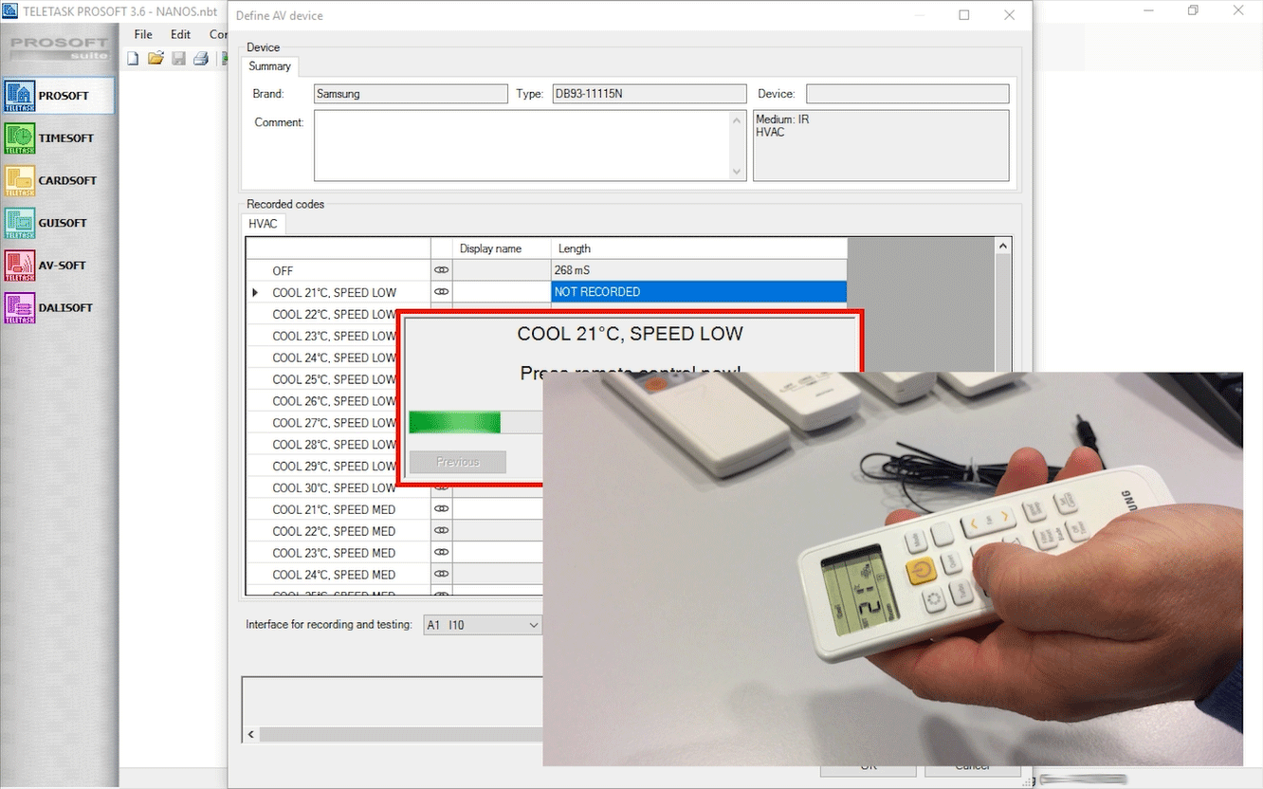Screen dimensions: 1263x789
Task: Click the Open folder toolbar icon
Action: coord(156,59)
